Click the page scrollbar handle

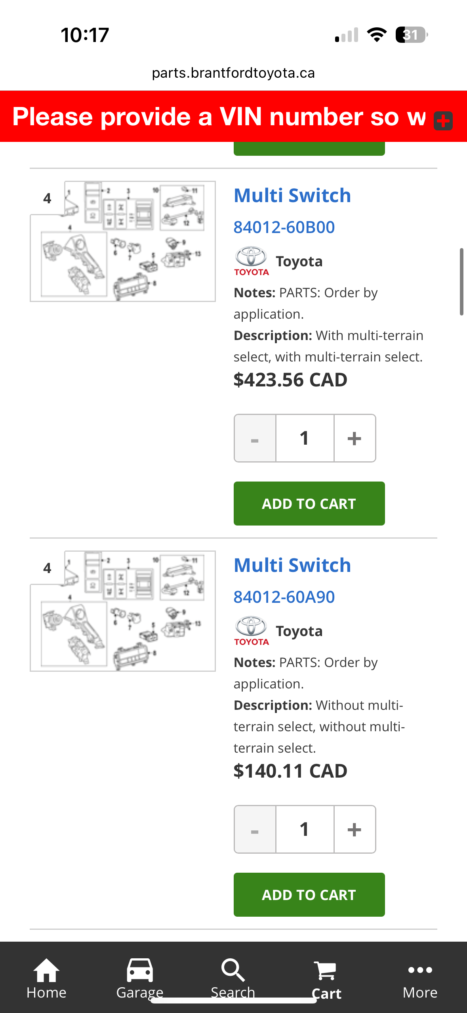point(461,282)
